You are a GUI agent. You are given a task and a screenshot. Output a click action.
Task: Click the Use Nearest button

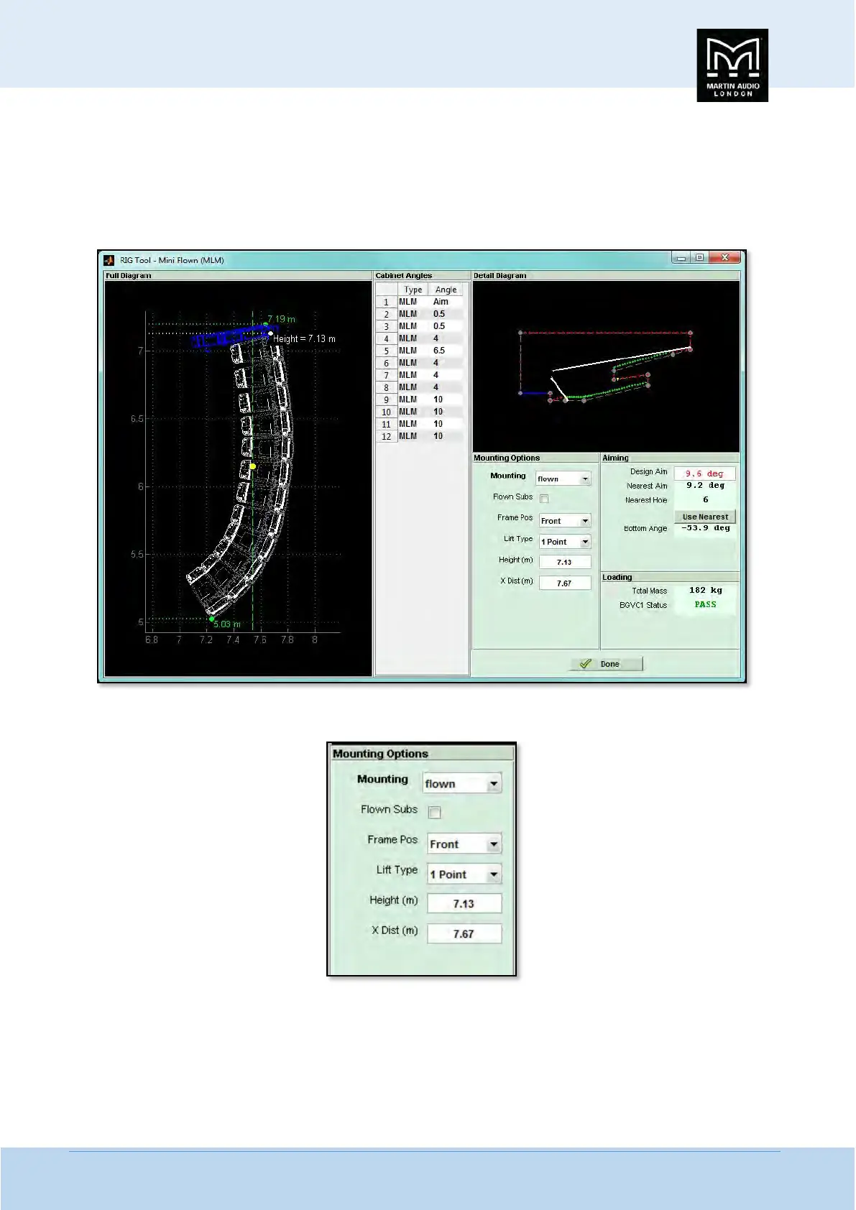coord(705,517)
